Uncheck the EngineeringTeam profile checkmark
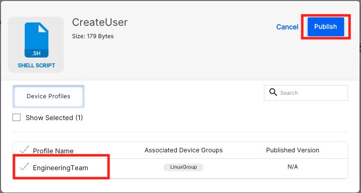This screenshot has width=361, height=193. point(24,167)
